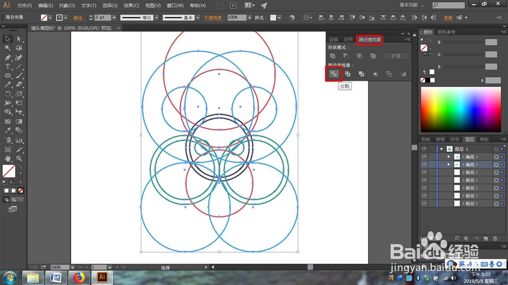Toggle visibility of the highlighted 编组 row
This screenshot has height=285, width=508.
click(424, 164)
